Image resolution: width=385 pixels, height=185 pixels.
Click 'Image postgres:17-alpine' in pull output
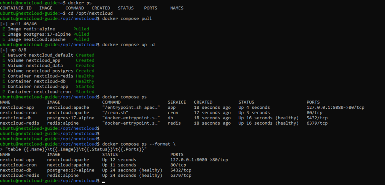tap(39, 34)
